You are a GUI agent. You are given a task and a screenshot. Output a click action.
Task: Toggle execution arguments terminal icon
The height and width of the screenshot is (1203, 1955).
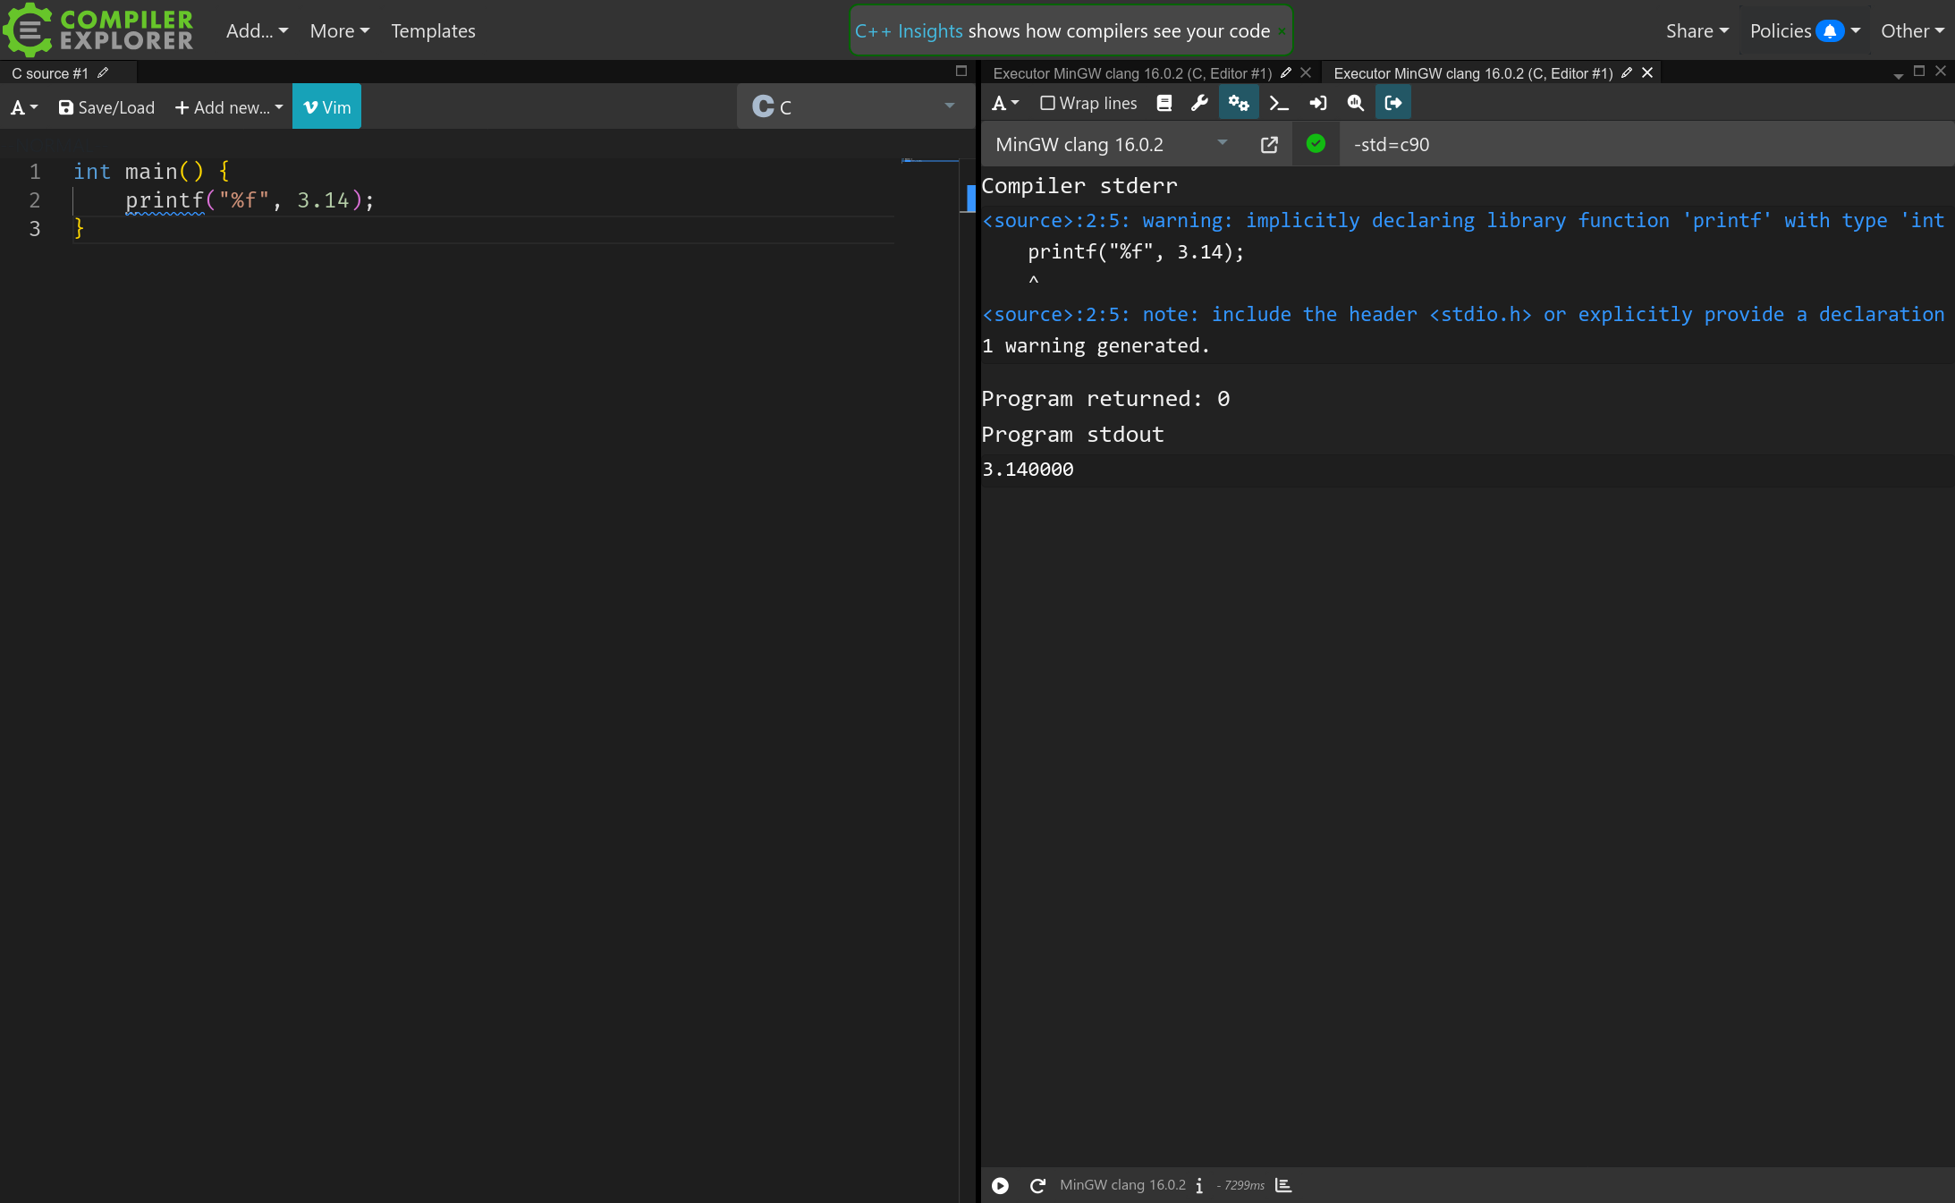click(1279, 104)
